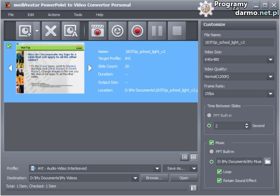Image resolution: width=280 pixels, height=196 pixels.
Task: Select PPT Built-in music option
Action: coord(212,151)
